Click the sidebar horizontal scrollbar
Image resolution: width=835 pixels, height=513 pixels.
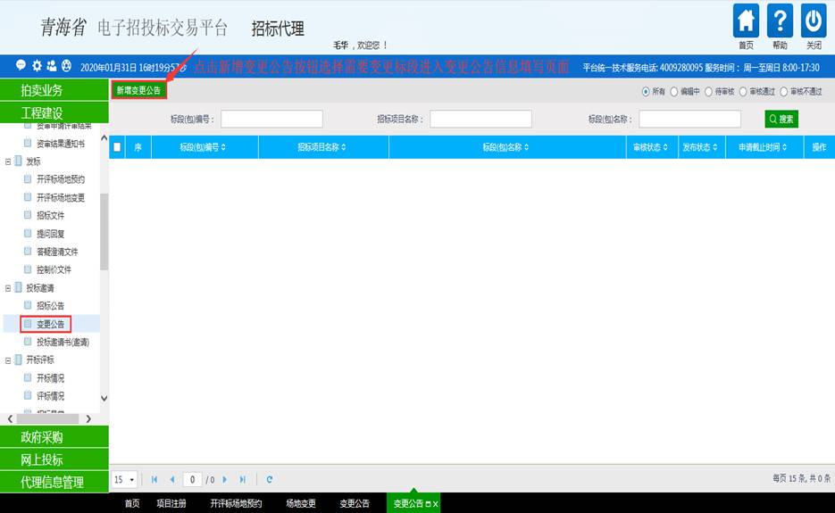[55, 418]
